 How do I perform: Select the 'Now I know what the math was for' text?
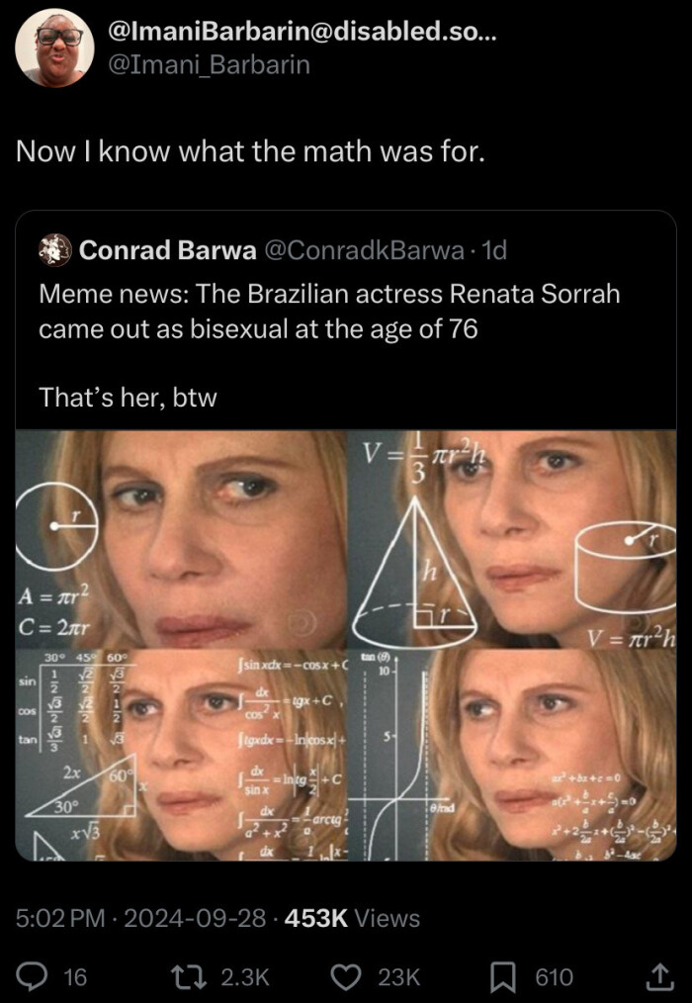250,151
